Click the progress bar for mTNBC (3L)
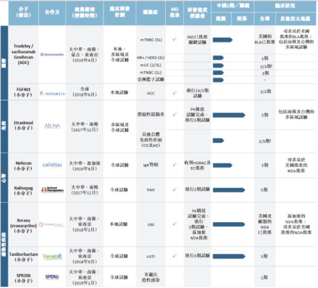The height and width of the screenshot is (288, 318). pyautogui.click(x=222, y=40)
